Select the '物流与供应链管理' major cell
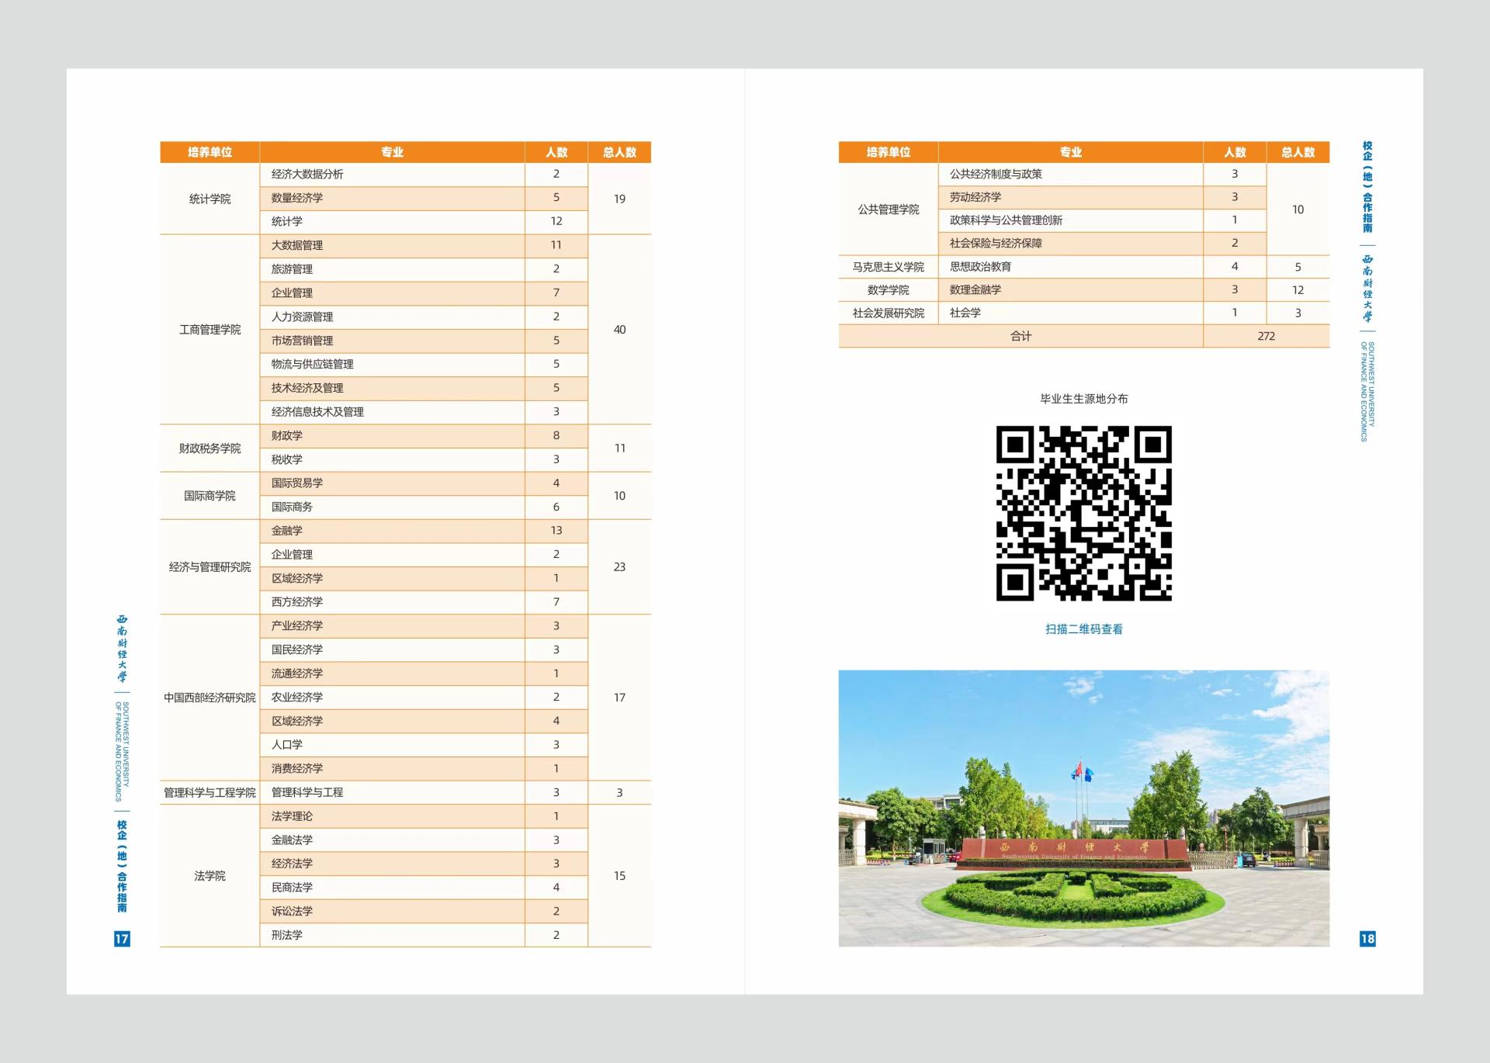Image resolution: width=1490 pixels, height=1063 pixels. click(x=392, y=364)
